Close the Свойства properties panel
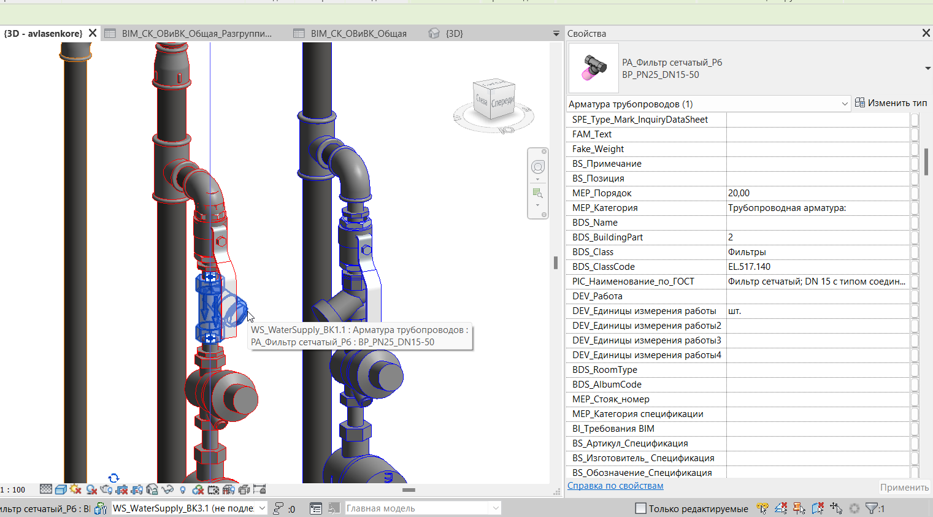The image size is (933, 517). pos(926,33)
